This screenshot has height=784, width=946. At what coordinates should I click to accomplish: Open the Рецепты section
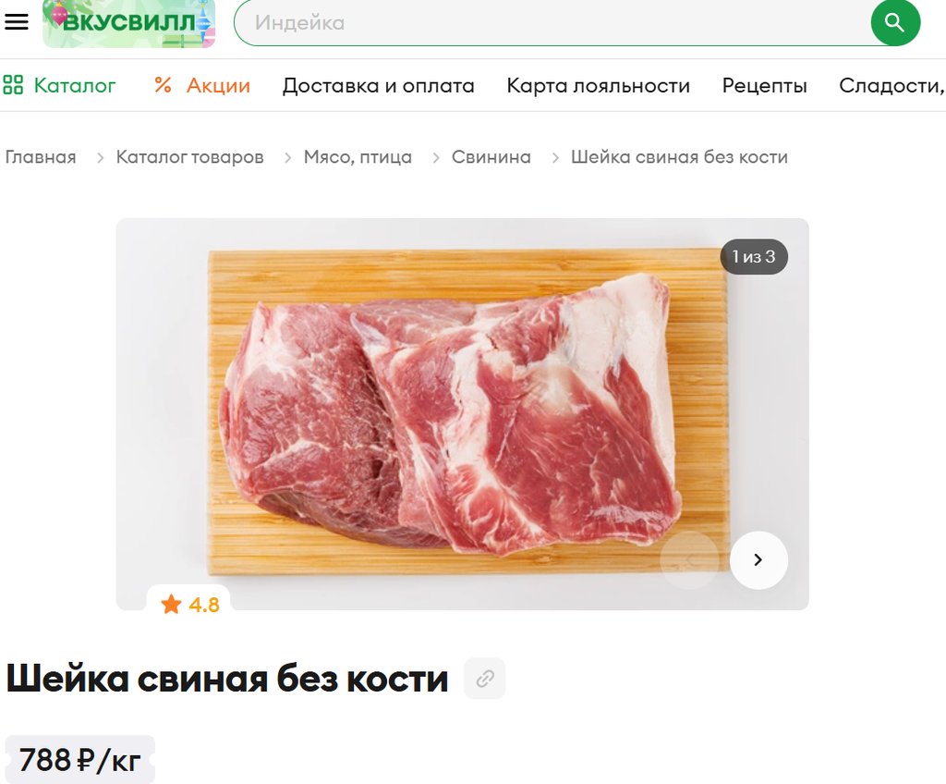(764, 85)
